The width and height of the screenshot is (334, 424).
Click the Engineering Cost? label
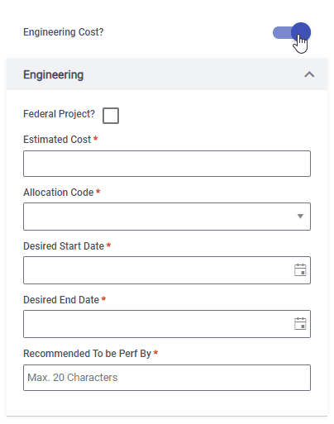pyautogui.click(x=64, y=32)
